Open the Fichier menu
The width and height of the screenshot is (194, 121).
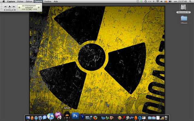click(20, 2)
